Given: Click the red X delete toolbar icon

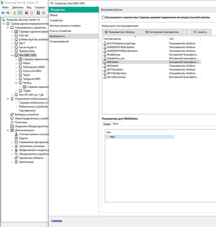Looking at the screenshot, I should (26, 13).
